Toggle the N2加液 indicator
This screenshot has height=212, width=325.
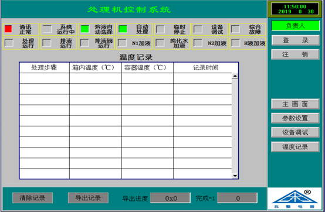tap(198, 43)
